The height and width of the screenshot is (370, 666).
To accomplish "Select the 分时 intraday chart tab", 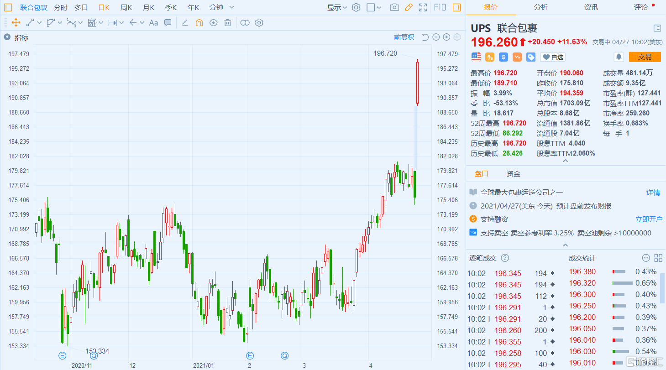I will [x=60, y=7].
